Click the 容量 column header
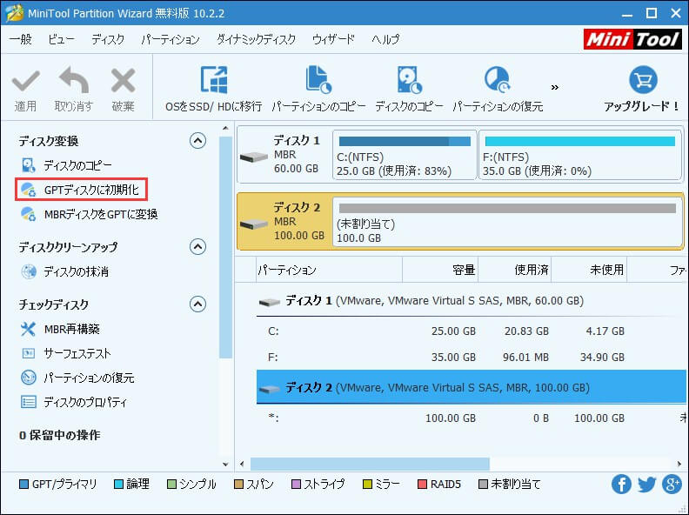689x515 pixels. pyautogui.click(x=440, y=270)
